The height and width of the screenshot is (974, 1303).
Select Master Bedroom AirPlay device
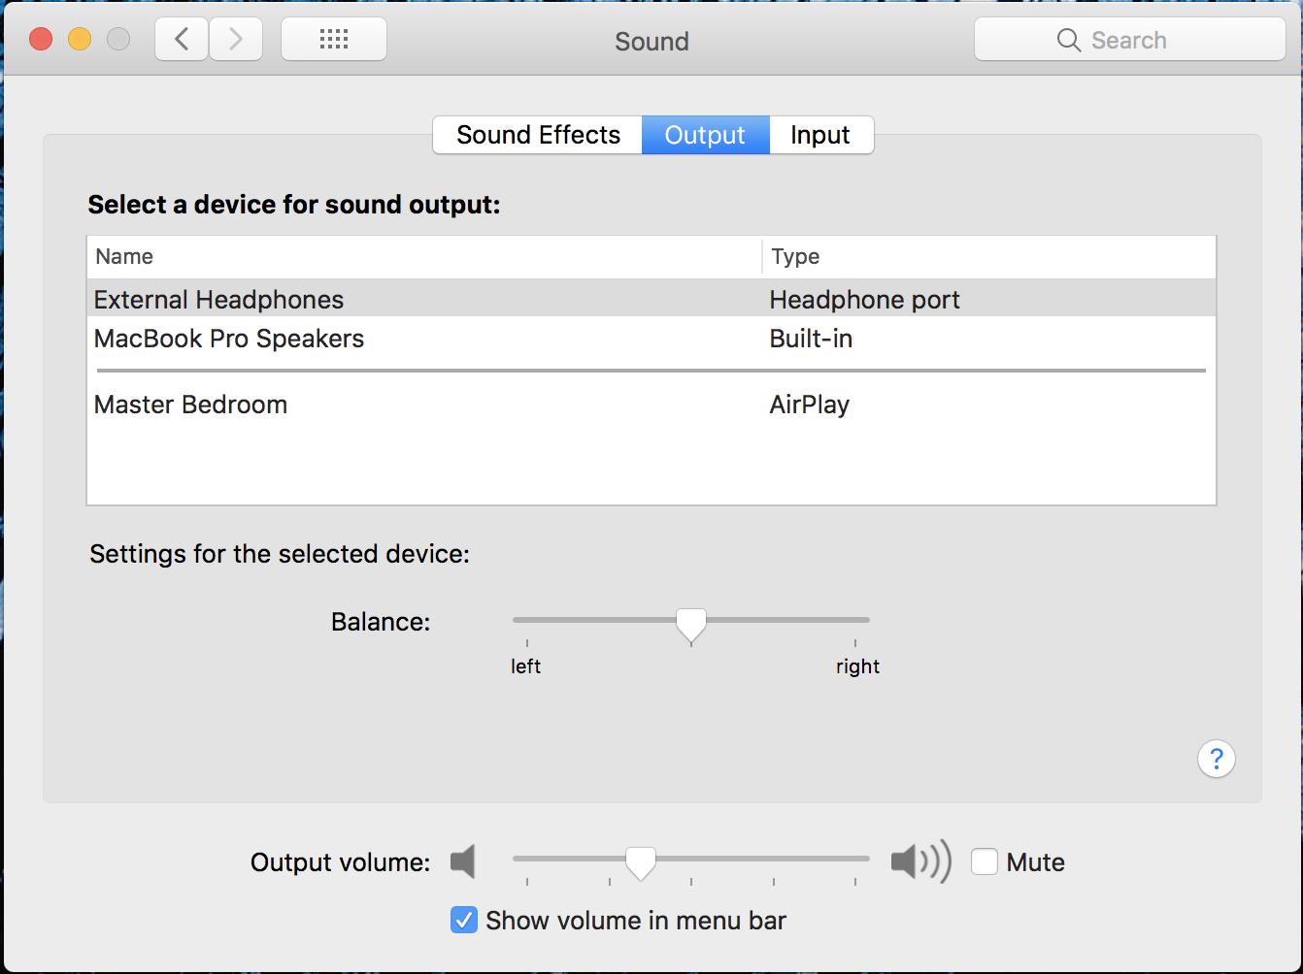(x=191, y=405)
